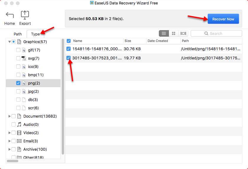
Task: Click the Video film strip icon
Action: pos(19,133)
